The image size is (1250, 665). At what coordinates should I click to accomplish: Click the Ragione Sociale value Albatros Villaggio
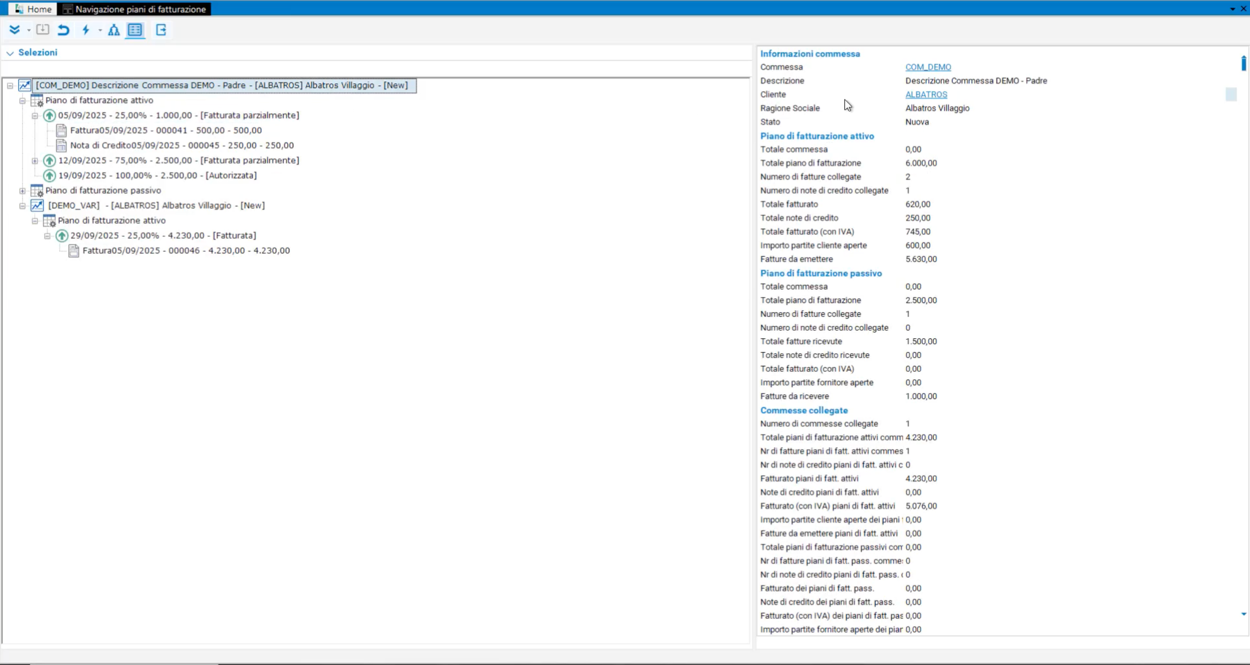click(937, 108)
